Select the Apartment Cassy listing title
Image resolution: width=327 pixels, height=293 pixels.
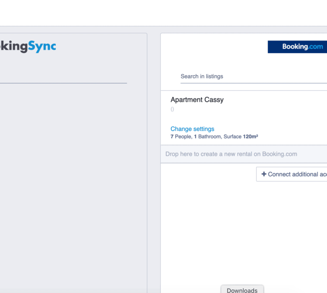(197, 100)
